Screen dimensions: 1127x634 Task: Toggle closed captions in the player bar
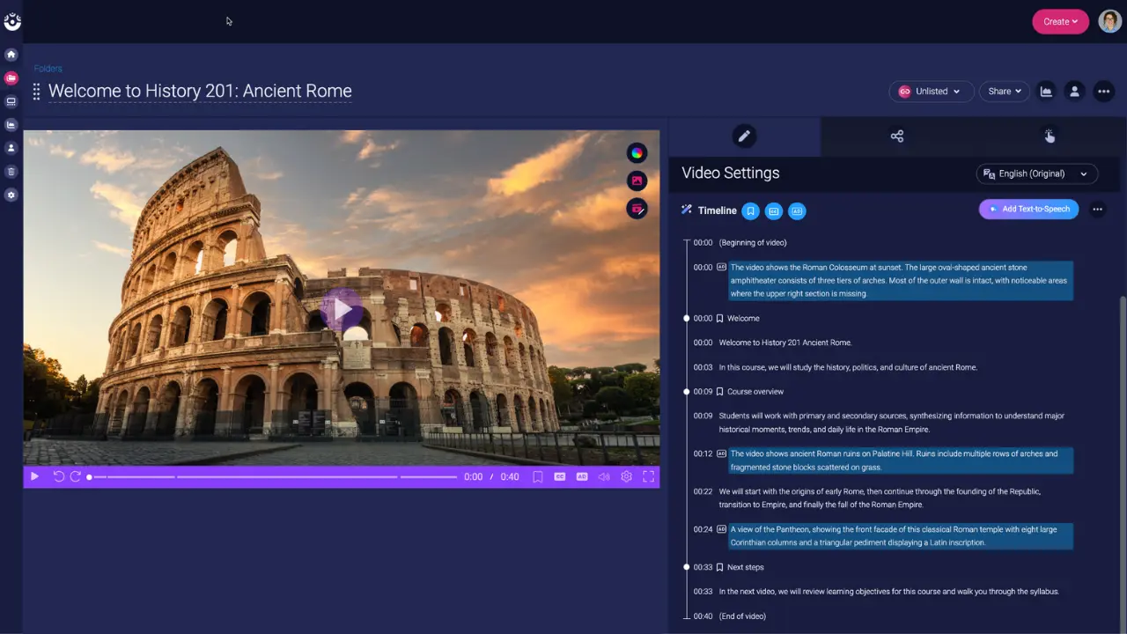pos(559,476)
